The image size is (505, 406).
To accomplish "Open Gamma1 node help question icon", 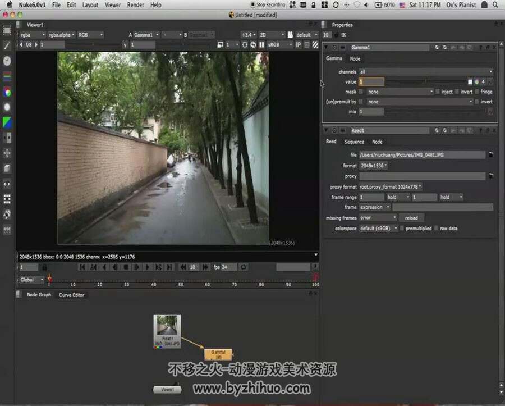I will click(x=480, y=47).
